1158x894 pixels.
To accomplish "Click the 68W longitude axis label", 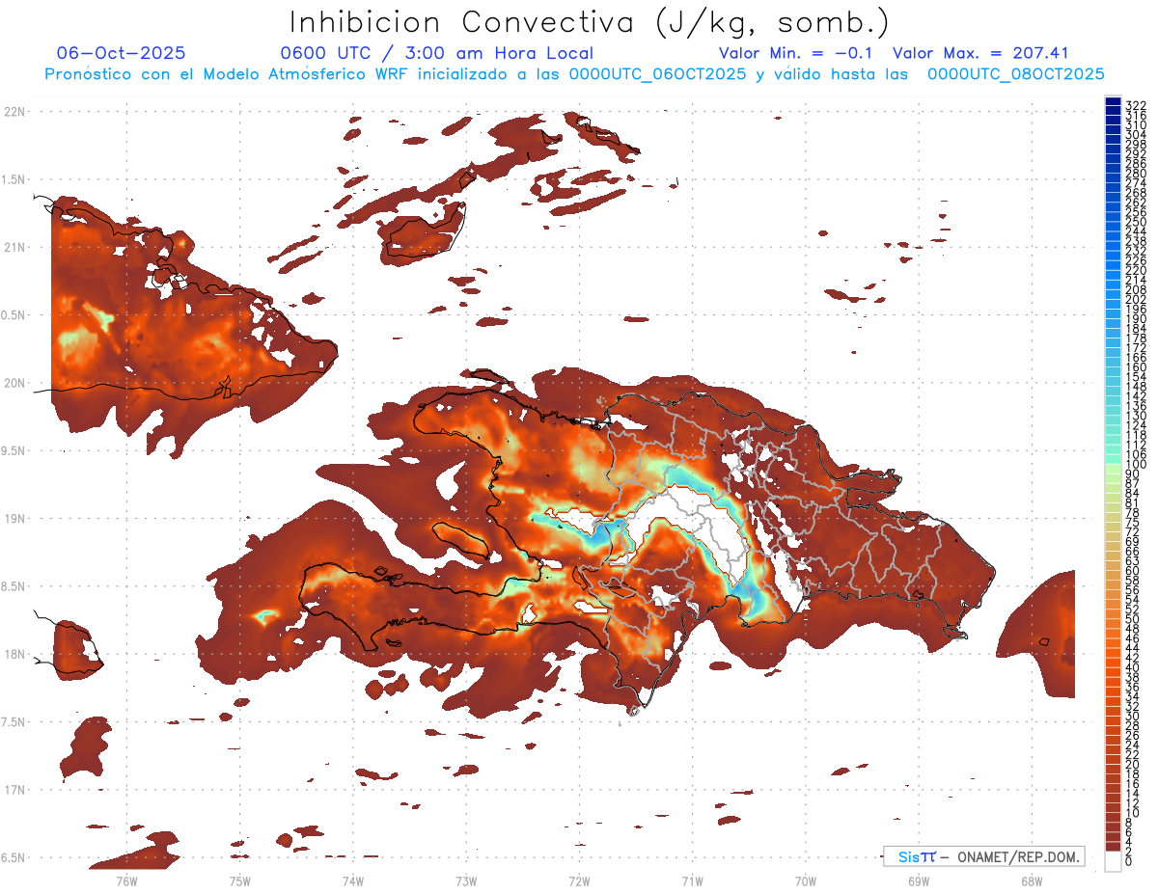I will (x=1031, y=880).
